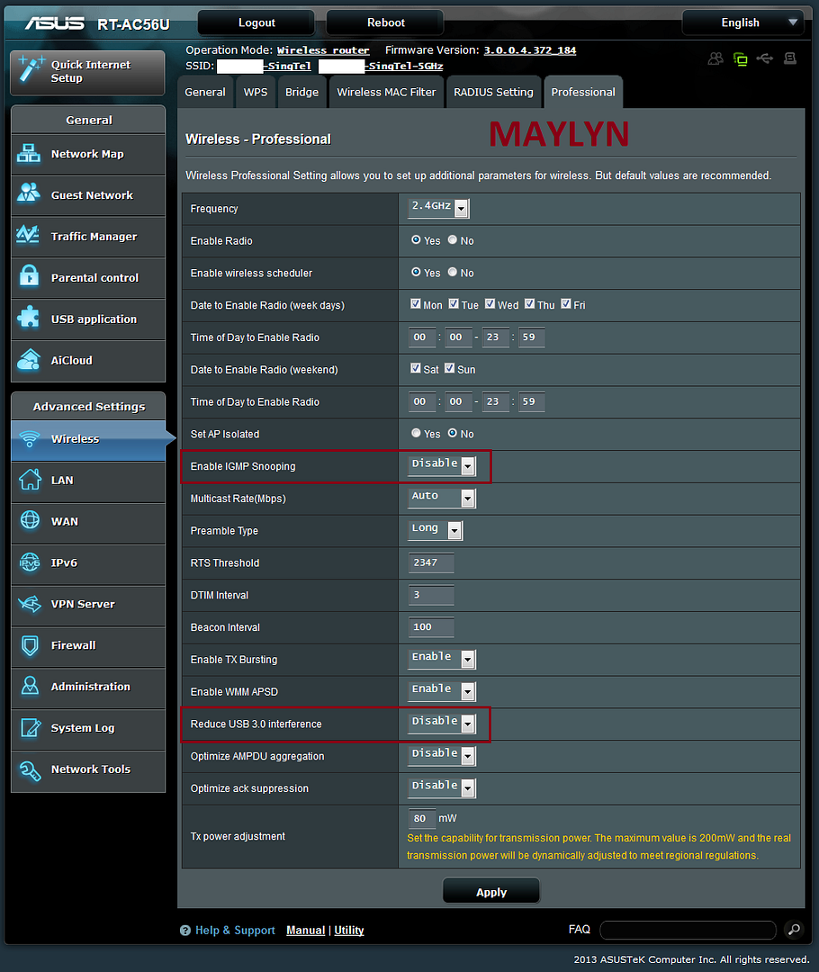Click the Traffic Manager graph icon
Viewport: 819px width, 972px height.
pyautogui.click(x=29, y=237)
